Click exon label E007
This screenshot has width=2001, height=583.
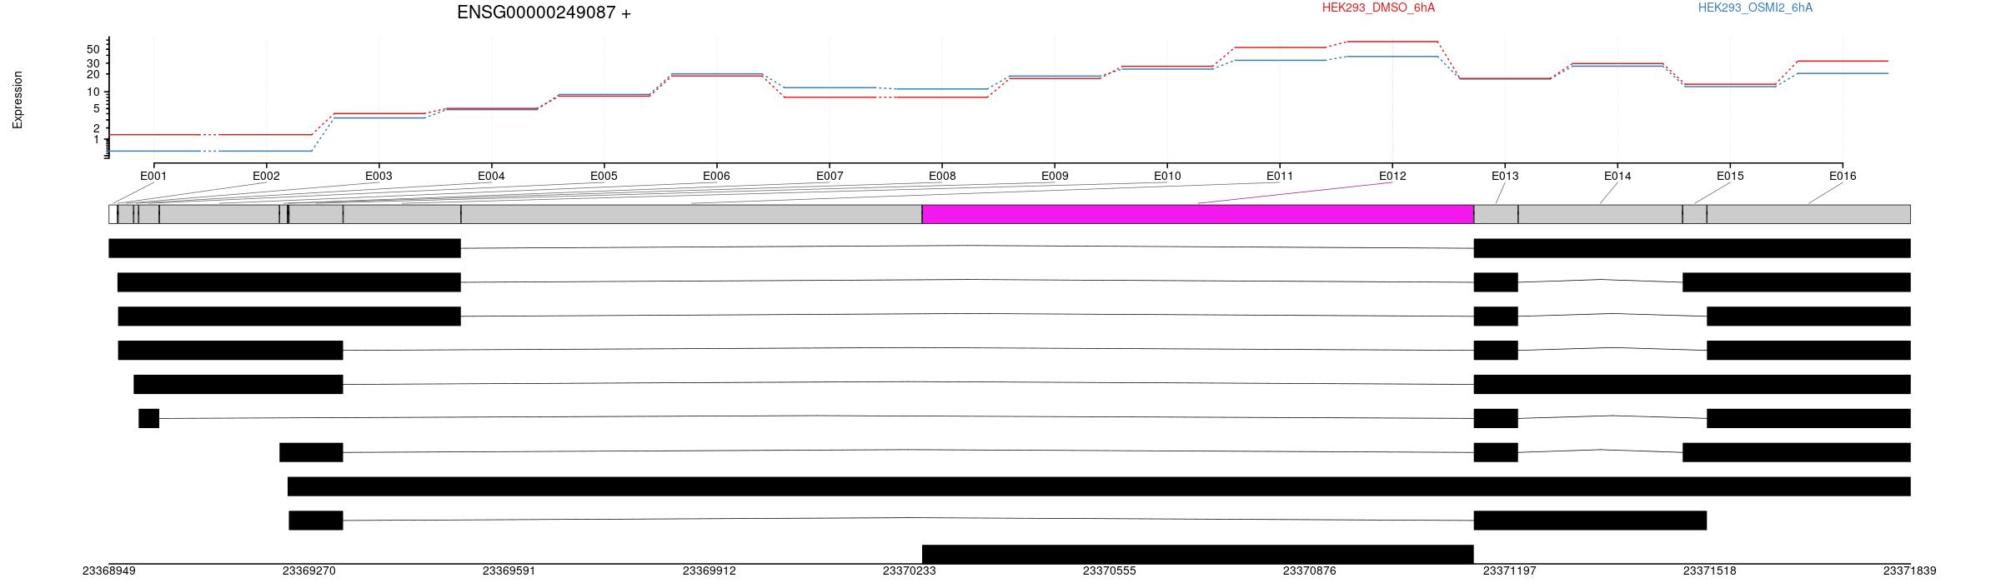click(830, 176)
